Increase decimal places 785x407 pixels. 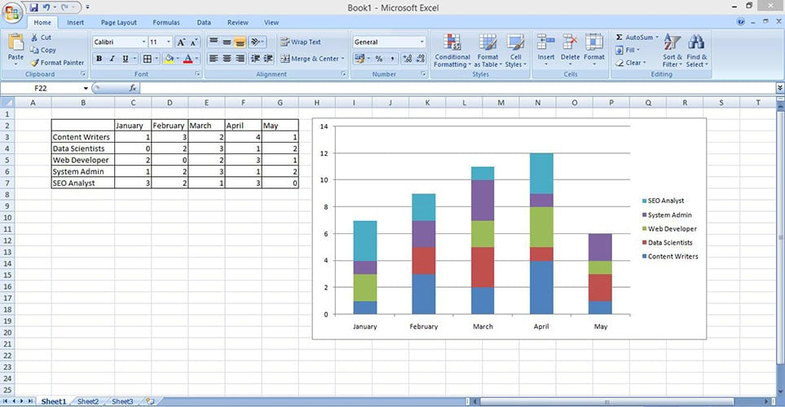point(408,59)
